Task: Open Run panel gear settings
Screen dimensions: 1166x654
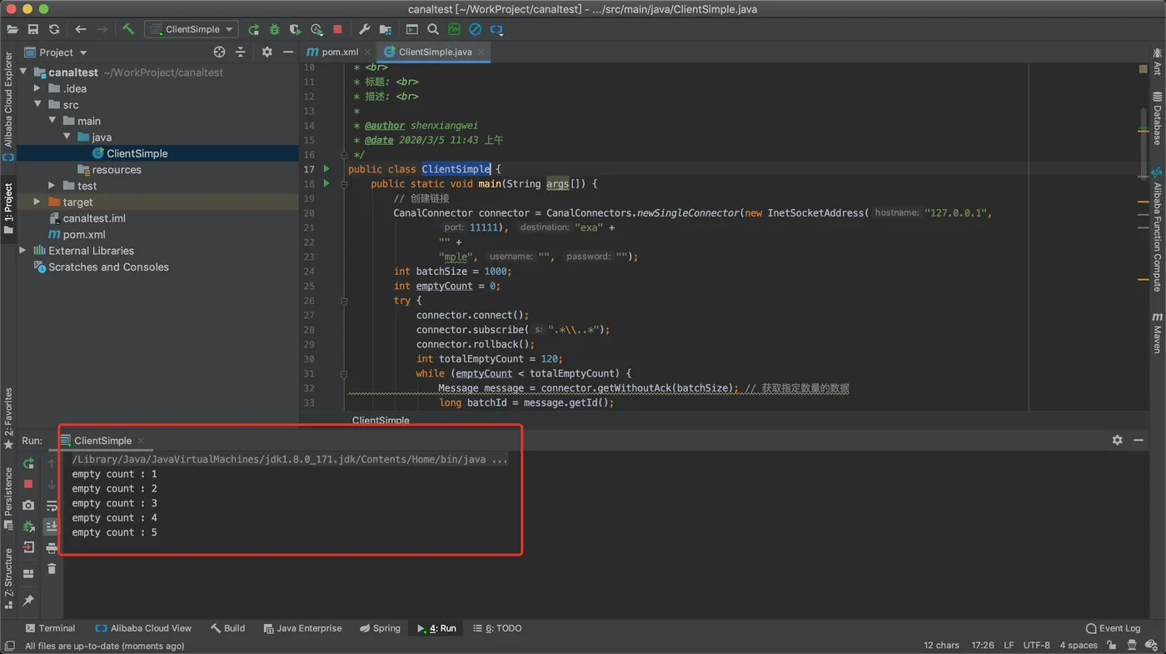Action: (x=1118, y=440)
